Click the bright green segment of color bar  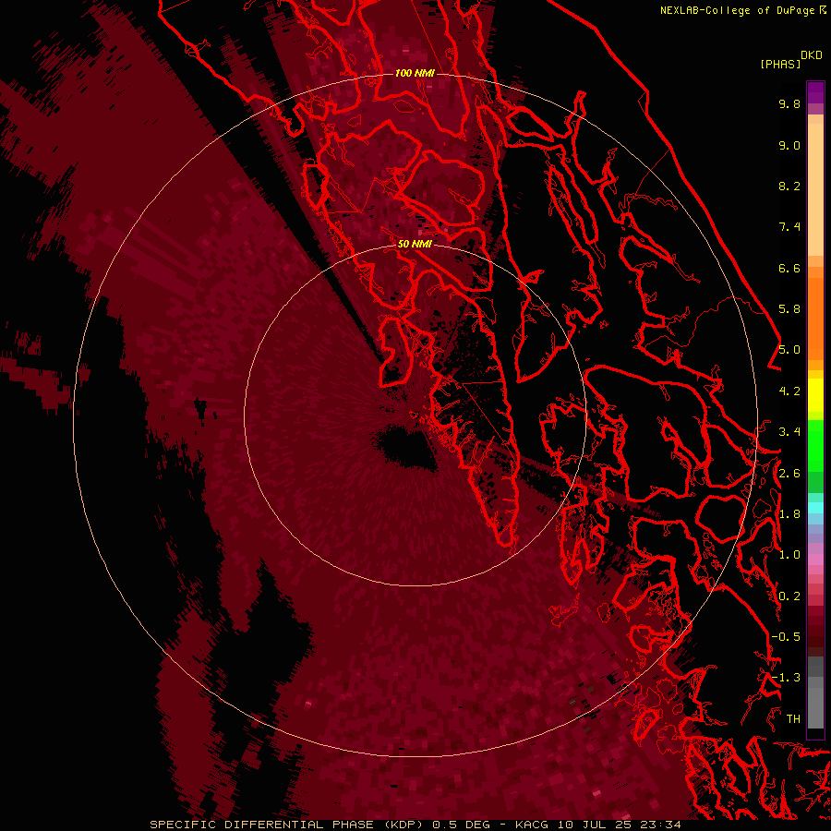point(815,446)
